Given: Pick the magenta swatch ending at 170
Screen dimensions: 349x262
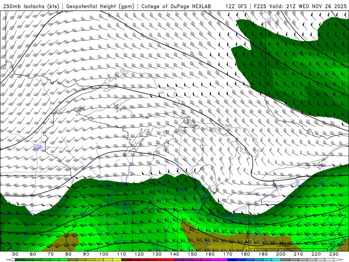Looking at the screenshot, I should pos(223,260).
